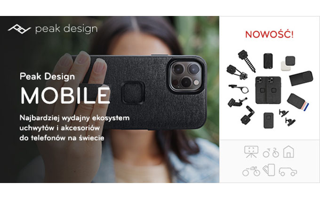Viewport: 320px width, 199px height.
Task: Click the square mount slot on the case
Action: (133, 92)
